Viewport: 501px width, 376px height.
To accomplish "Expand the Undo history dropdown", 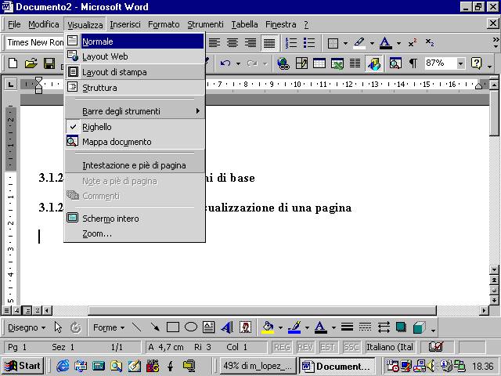I will pyautogui.click(x=238, y=63).
